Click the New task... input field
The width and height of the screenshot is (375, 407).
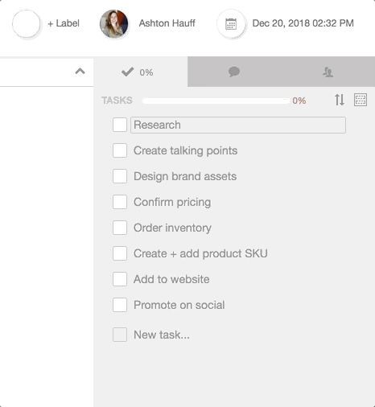coord(162,335)
